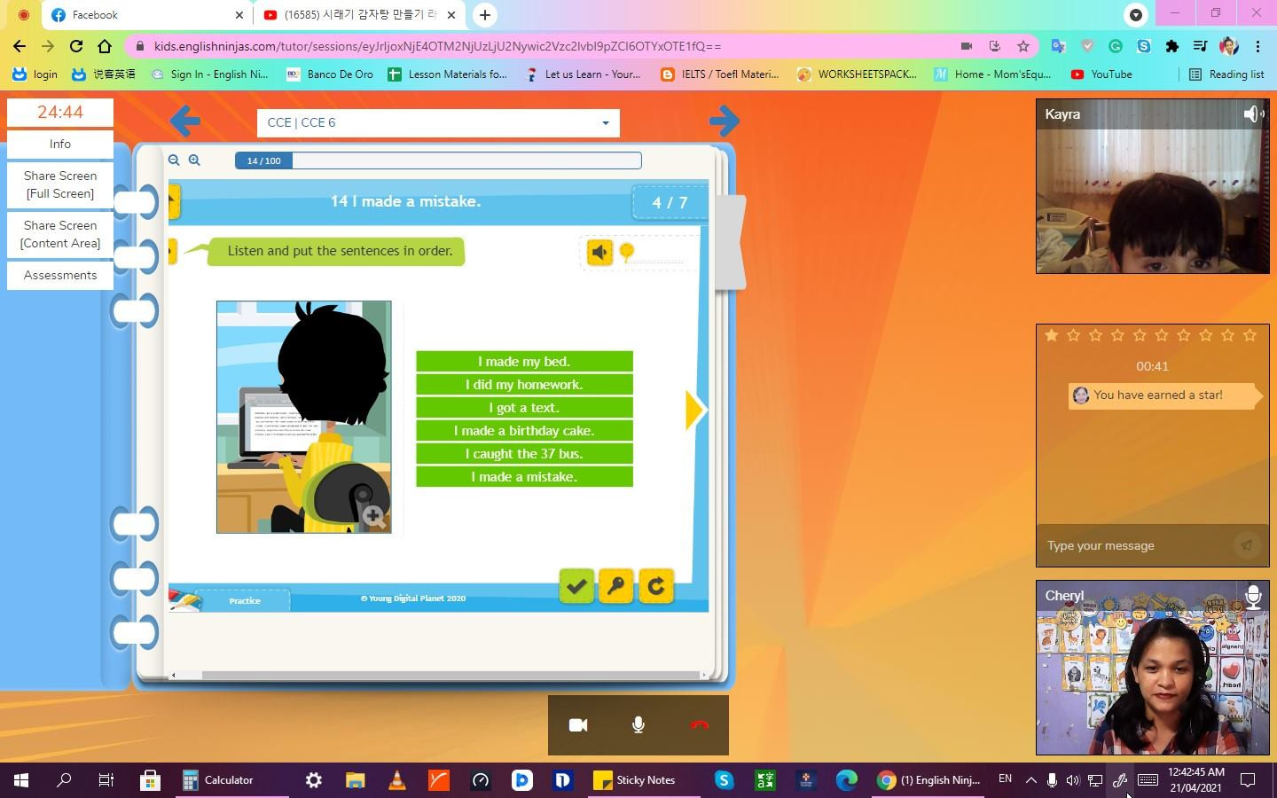The width and height of the screenshot is (1277, 798).
Task: End the call with red phone icon
Action: tap(699, 725)
